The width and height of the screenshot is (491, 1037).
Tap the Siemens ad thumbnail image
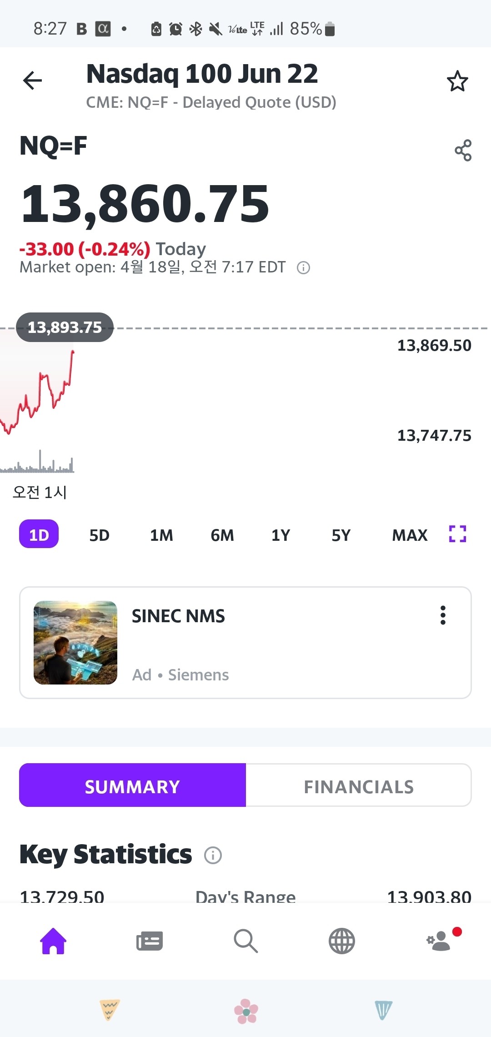(75, 643)
